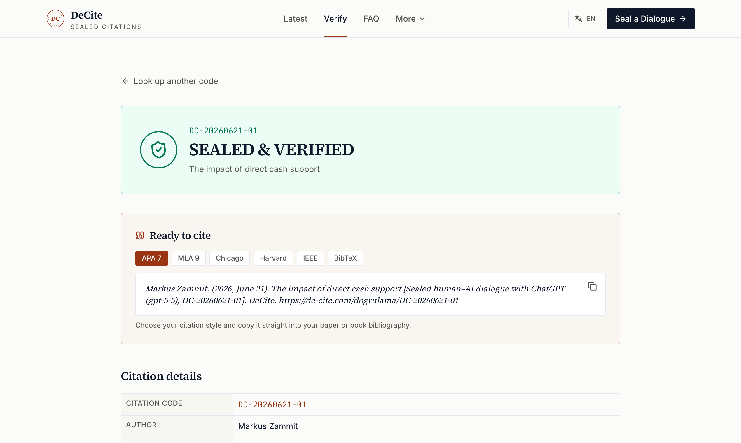
Task: Choose the Harvard citation style
Action: click(273, 258)
